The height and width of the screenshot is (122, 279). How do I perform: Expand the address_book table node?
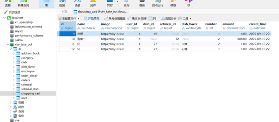14,53
